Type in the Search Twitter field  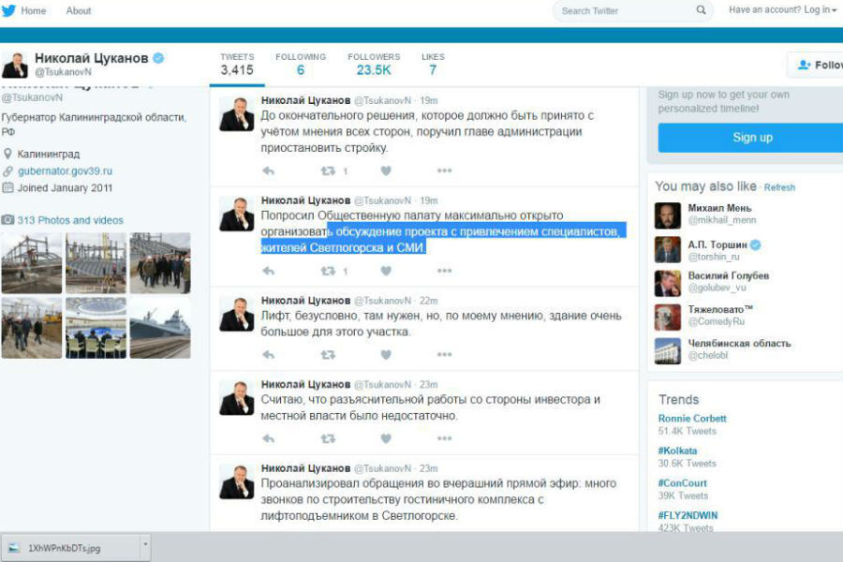coord(623,11)
